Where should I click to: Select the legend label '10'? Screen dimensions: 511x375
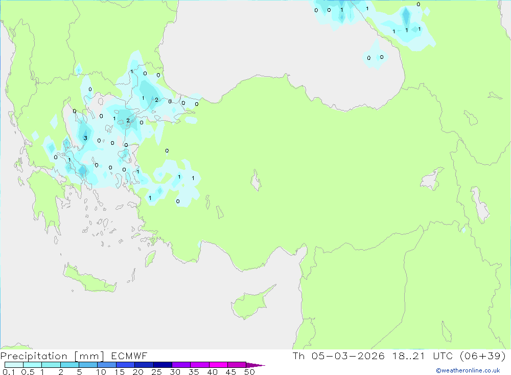[x=101, y=372]
